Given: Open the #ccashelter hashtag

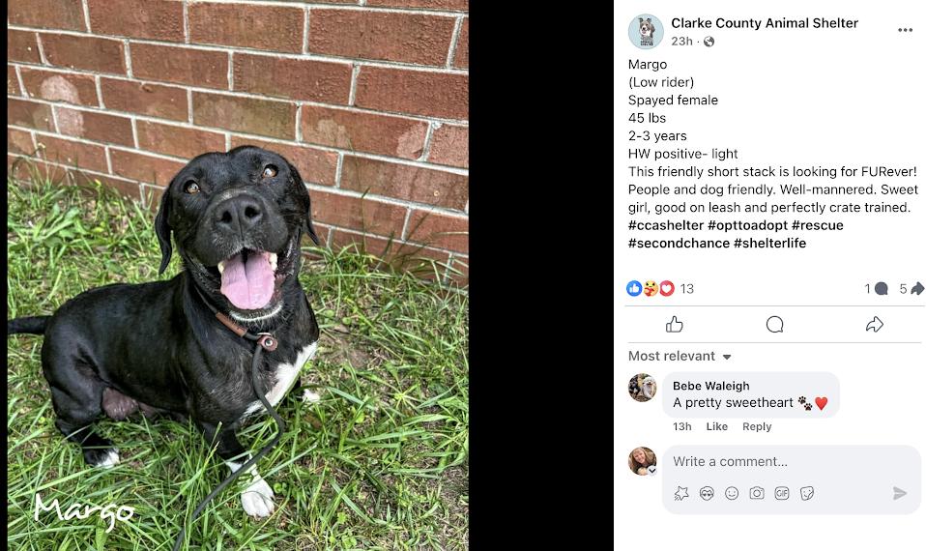Looking at the screenshot, I should pos(666,225).
